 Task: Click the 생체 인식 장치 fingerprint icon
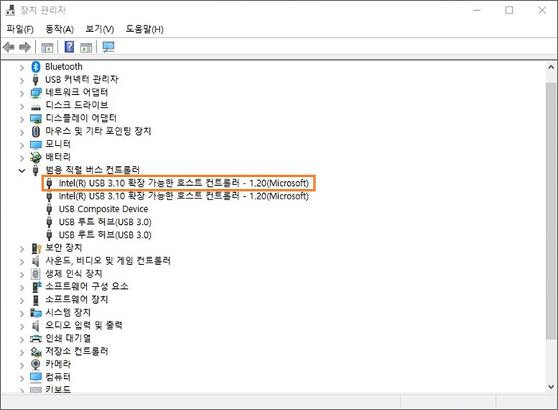pos(36,274)
